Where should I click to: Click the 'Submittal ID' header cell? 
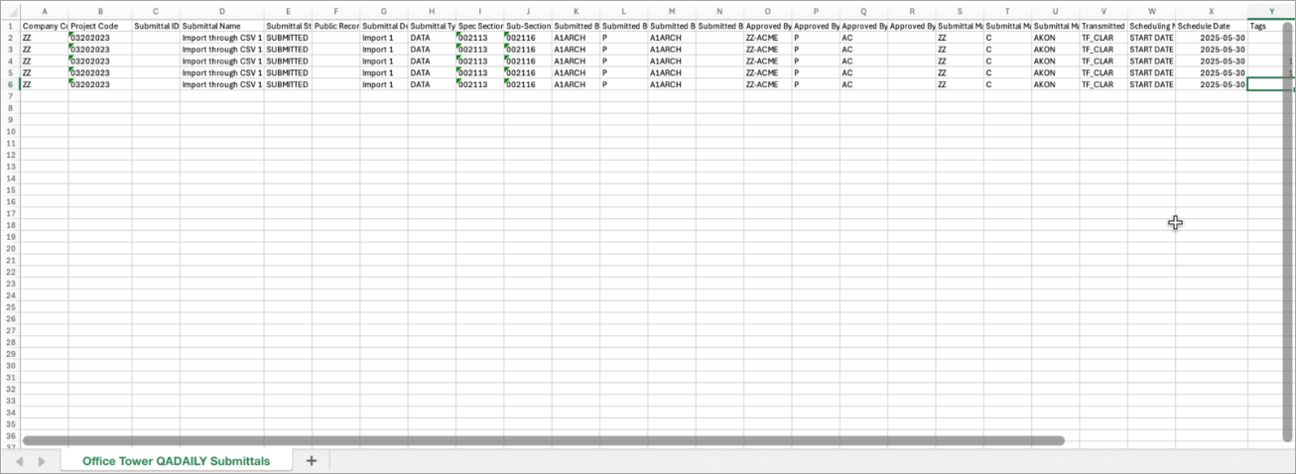click(x=156, y=26)
